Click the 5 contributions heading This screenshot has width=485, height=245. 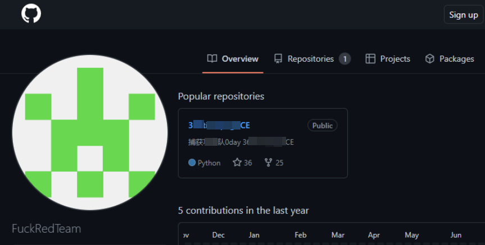[x=243, y=210]
